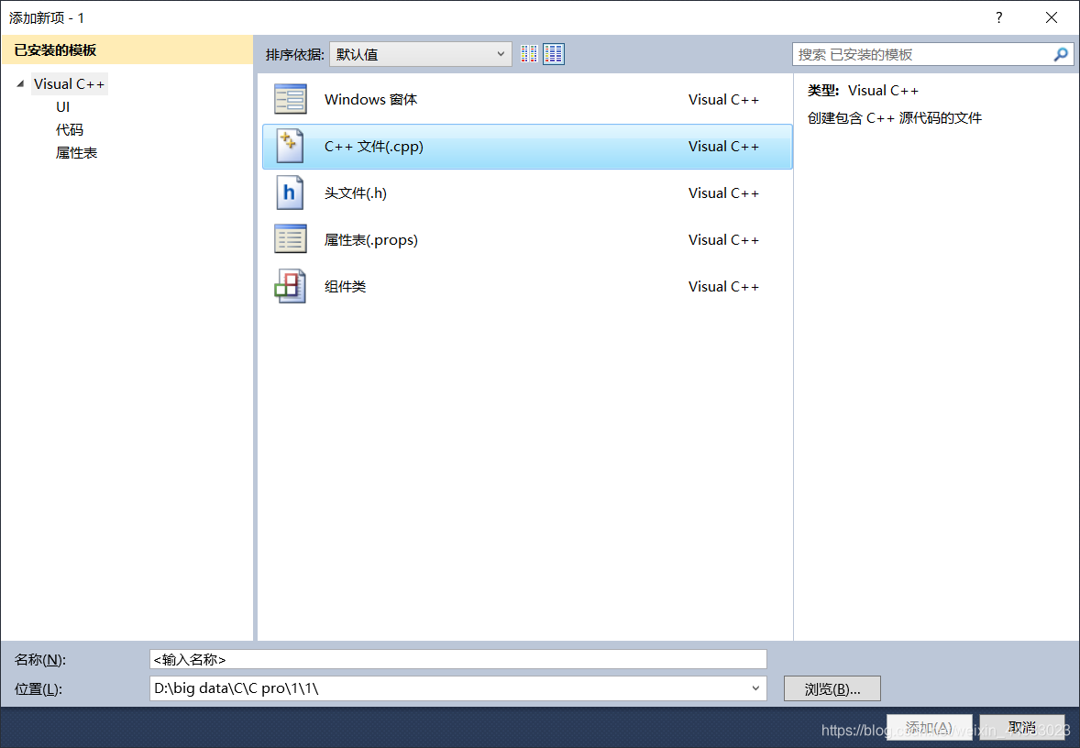
Task: Click the 头文件(.h) header icon
Action: pos(290,192)
